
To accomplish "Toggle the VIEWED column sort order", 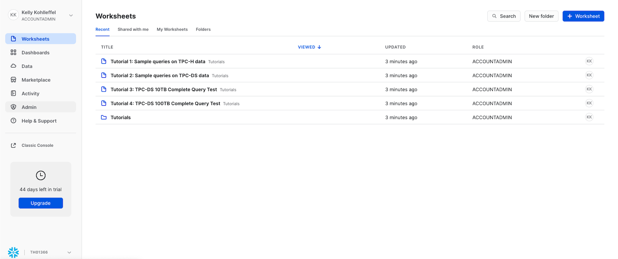I will (310, 47).
